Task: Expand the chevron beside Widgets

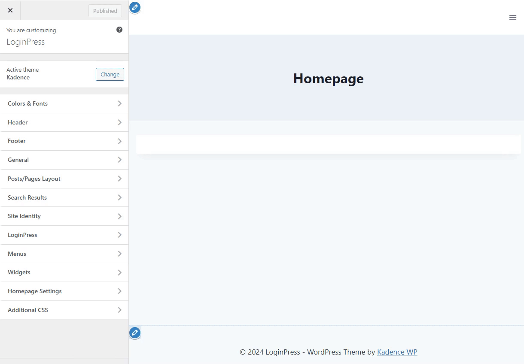Action: click(x=119, y=272)
